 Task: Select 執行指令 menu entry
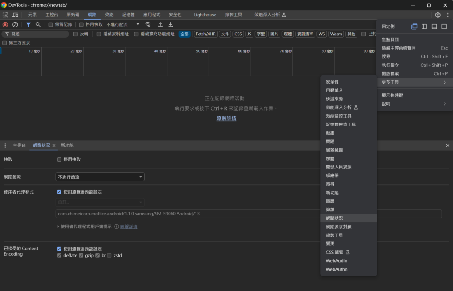point(414,65)
